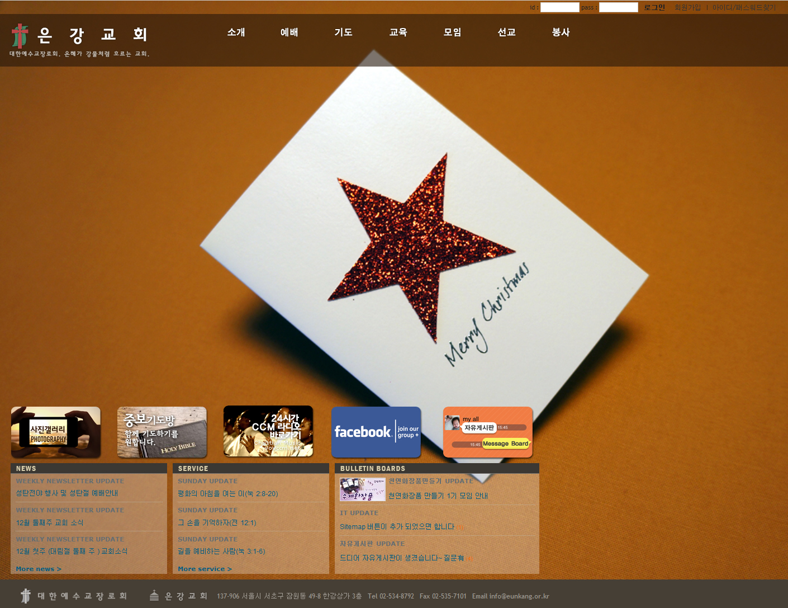Expand More news link
Image resolution: width=788 pixels, height=608 pixels.
click(x=39, y=569)
